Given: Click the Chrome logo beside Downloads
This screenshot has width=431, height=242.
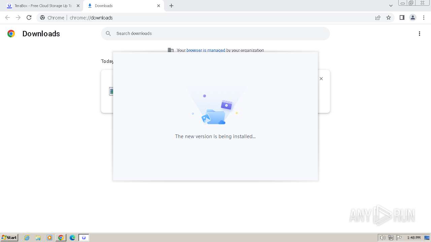Looking at the screenshot, I should [x=11, y=34].
